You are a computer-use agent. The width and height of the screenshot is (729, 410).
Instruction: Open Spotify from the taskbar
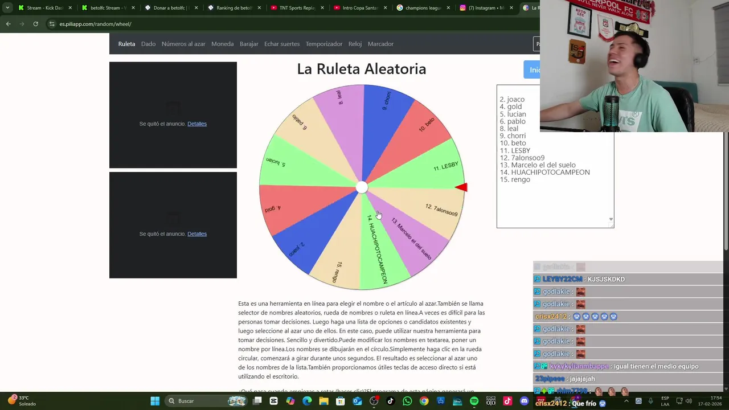click(474, 401)
